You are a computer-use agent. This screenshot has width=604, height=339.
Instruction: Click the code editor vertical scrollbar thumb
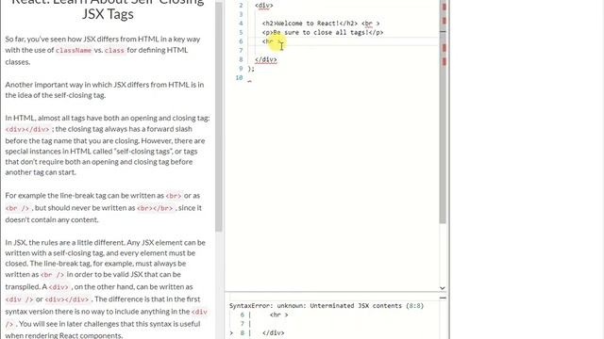443,111
